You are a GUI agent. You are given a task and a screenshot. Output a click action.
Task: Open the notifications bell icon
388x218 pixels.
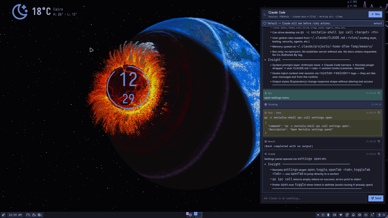[353, 215]
